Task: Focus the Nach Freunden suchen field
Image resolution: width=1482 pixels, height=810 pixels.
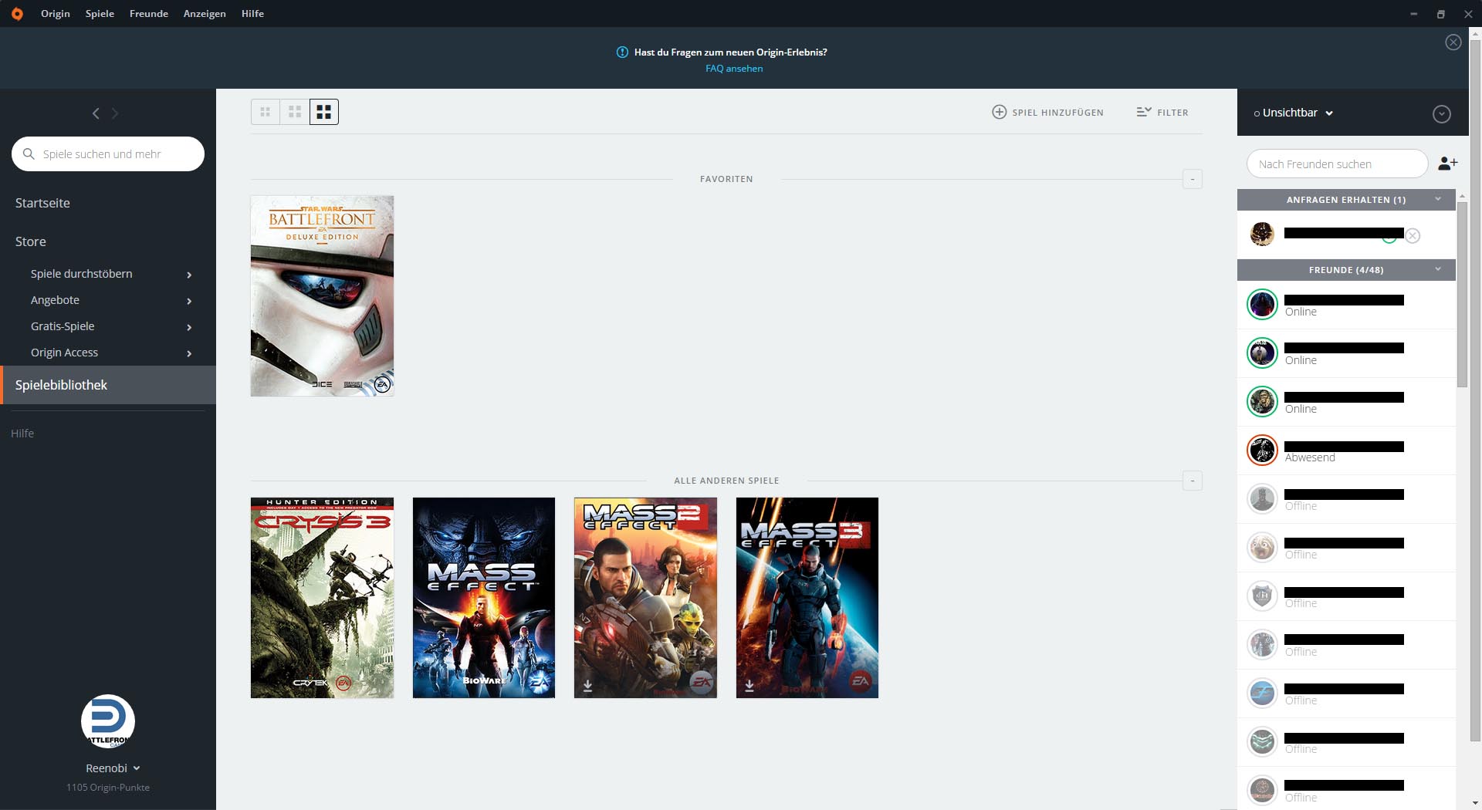Action: point(1337,164)
